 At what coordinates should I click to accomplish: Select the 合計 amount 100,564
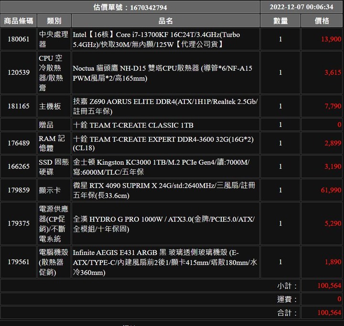(329, 313)
